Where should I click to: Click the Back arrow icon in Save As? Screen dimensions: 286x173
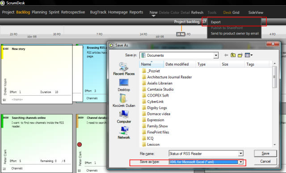click(x=226, y=55)
